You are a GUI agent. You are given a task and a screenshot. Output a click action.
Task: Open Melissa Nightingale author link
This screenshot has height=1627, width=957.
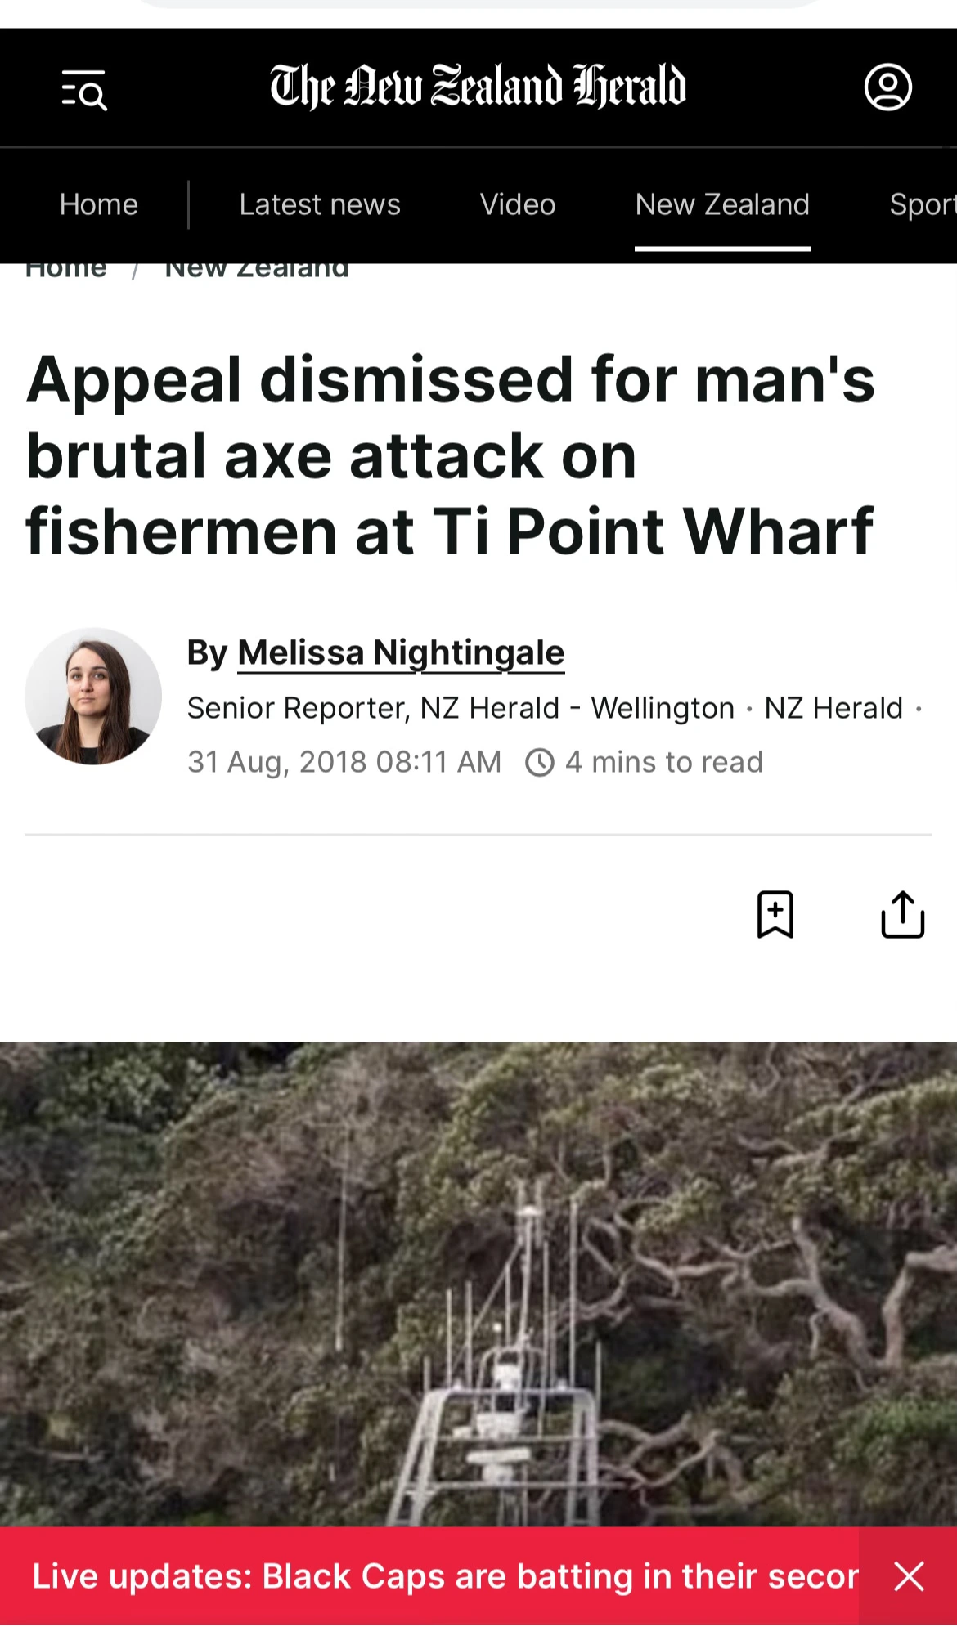(401, 653)
